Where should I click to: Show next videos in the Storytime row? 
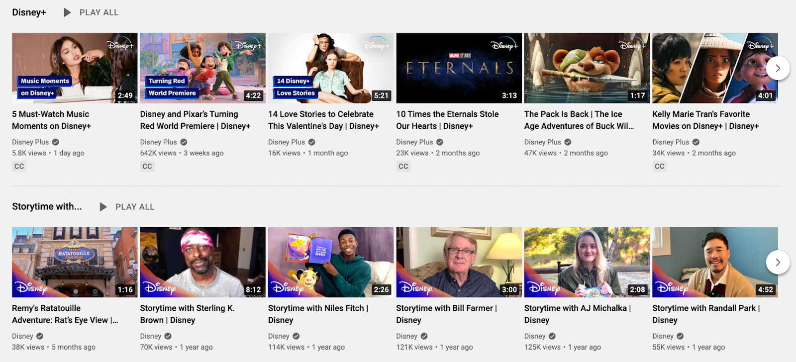pos(778,262)
